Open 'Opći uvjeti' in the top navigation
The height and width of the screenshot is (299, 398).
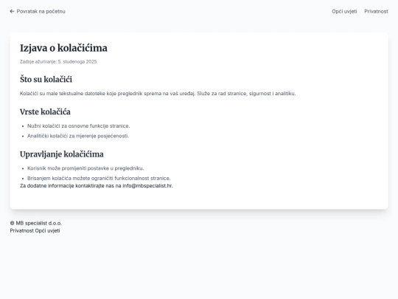pyautogui.click(x=344, y=11)
